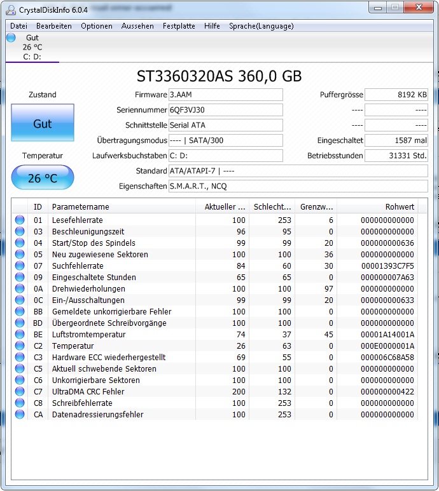Click the Rohwert column header

click(x=377, y=206)
